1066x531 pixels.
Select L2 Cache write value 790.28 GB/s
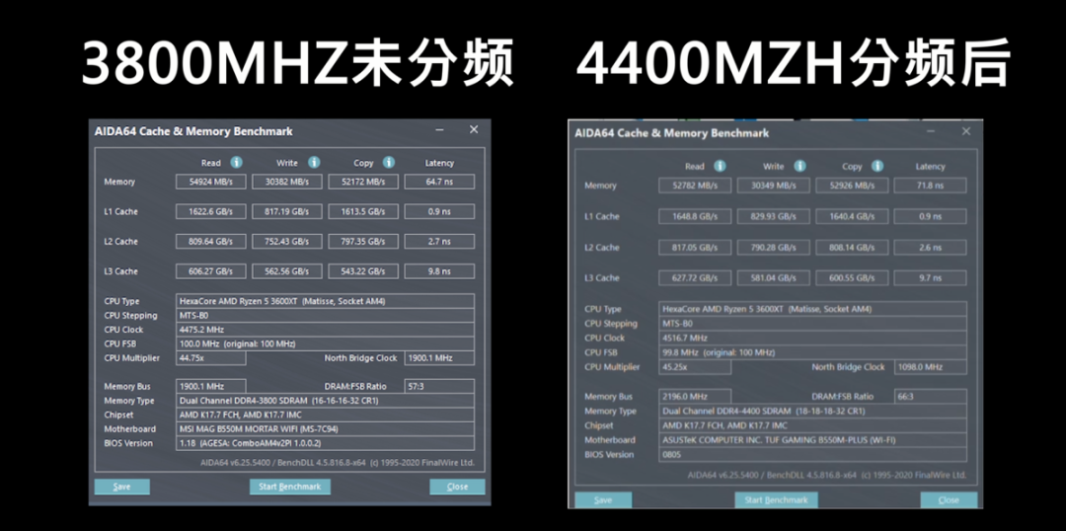774,248
